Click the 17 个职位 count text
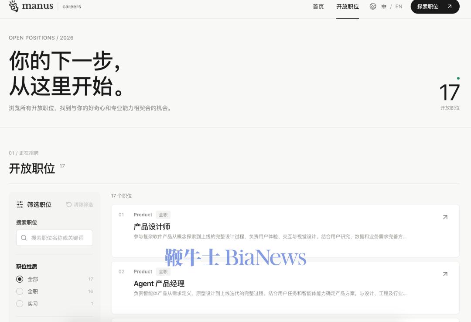The image size is (471, 322). 121,196
